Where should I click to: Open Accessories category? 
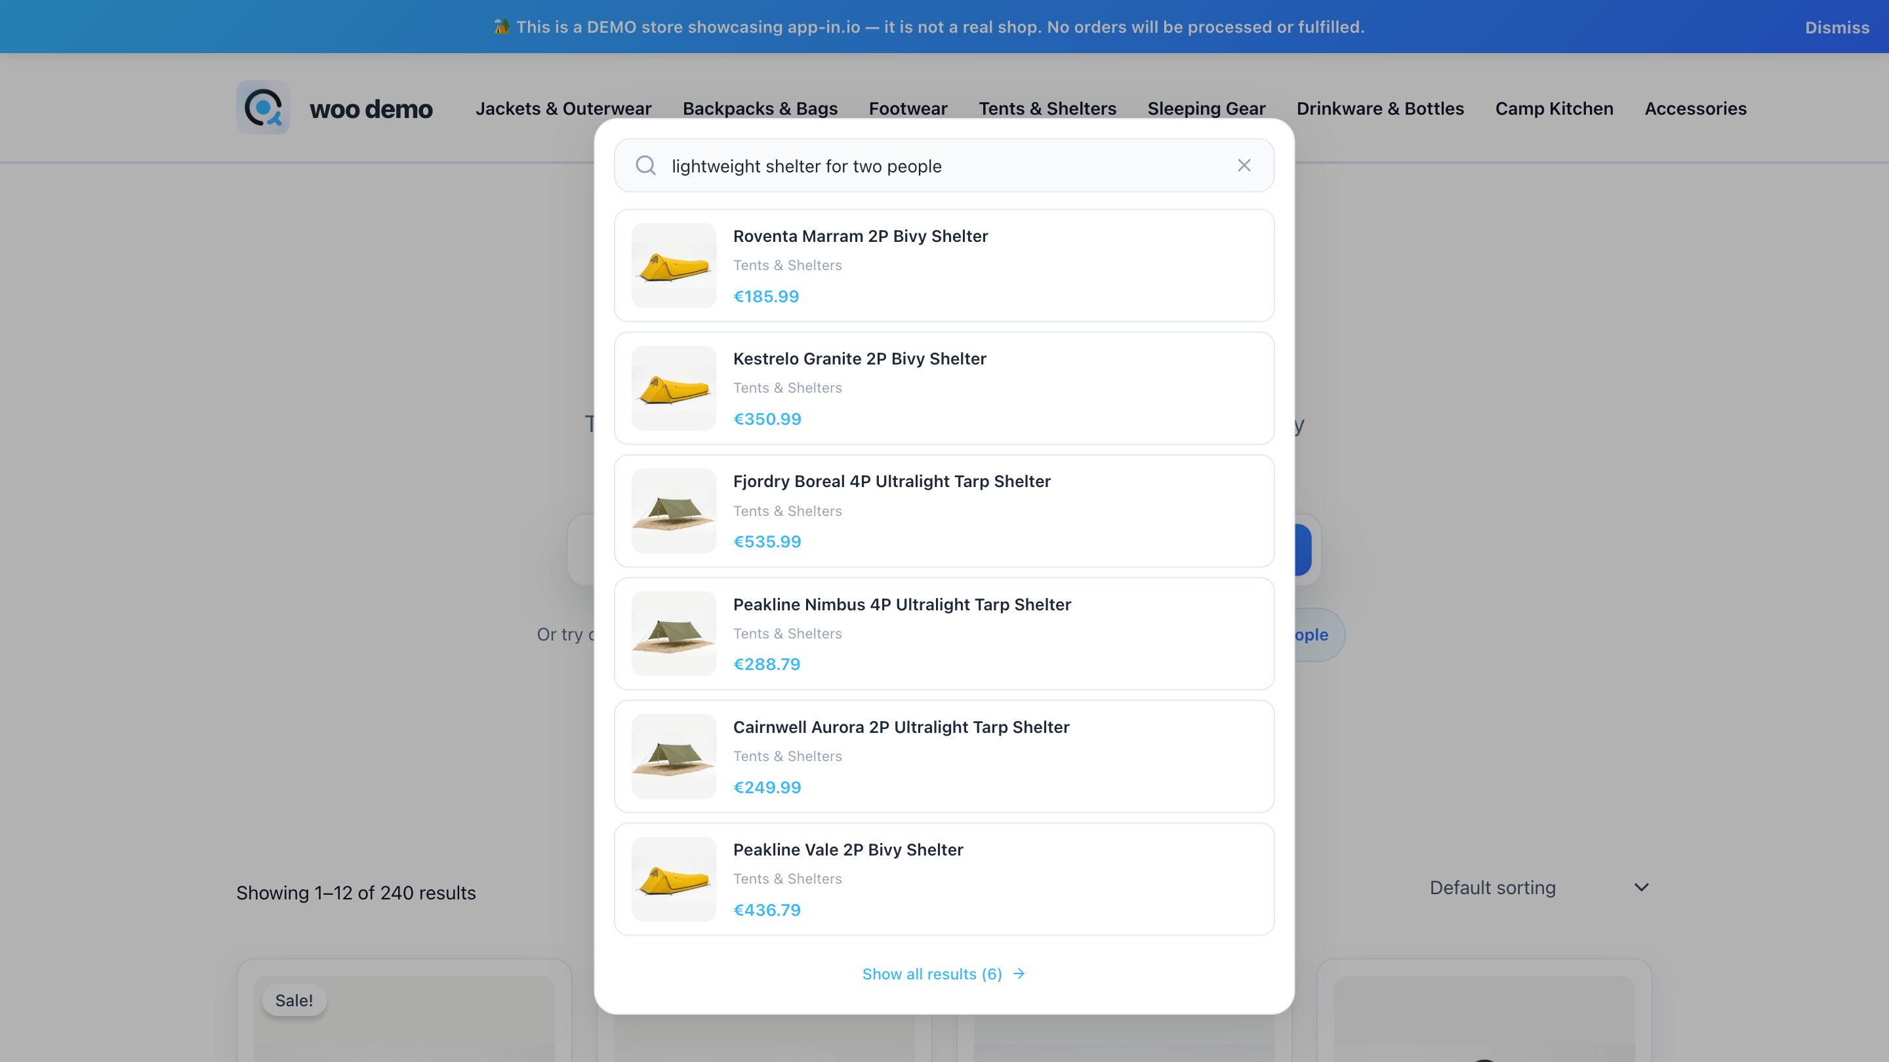click(1696, 108)
